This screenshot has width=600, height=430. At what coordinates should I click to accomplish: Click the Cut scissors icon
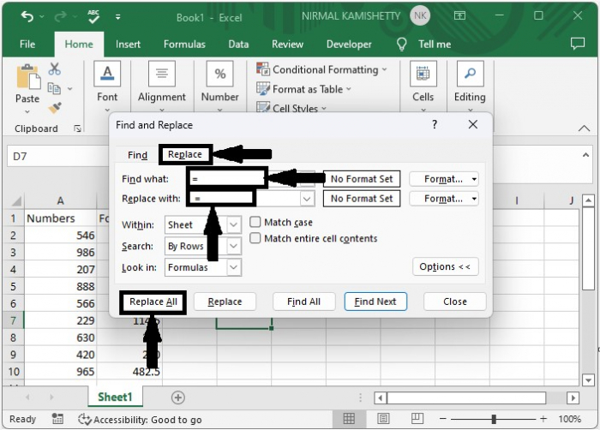point(54,69)
